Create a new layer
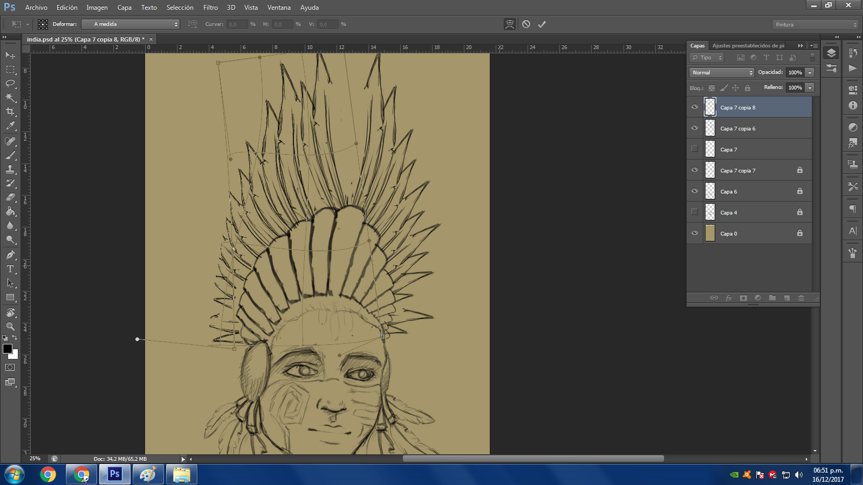Image resolution: width=863 pixels, height=485 pixels. tap(786, 297)
